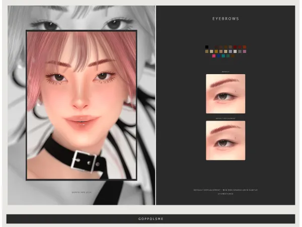Image resolution: width=302 pixels, height=227 pixels.
Task: Pick the golden yellow eyebrow swatch
Action: (216, 51)
